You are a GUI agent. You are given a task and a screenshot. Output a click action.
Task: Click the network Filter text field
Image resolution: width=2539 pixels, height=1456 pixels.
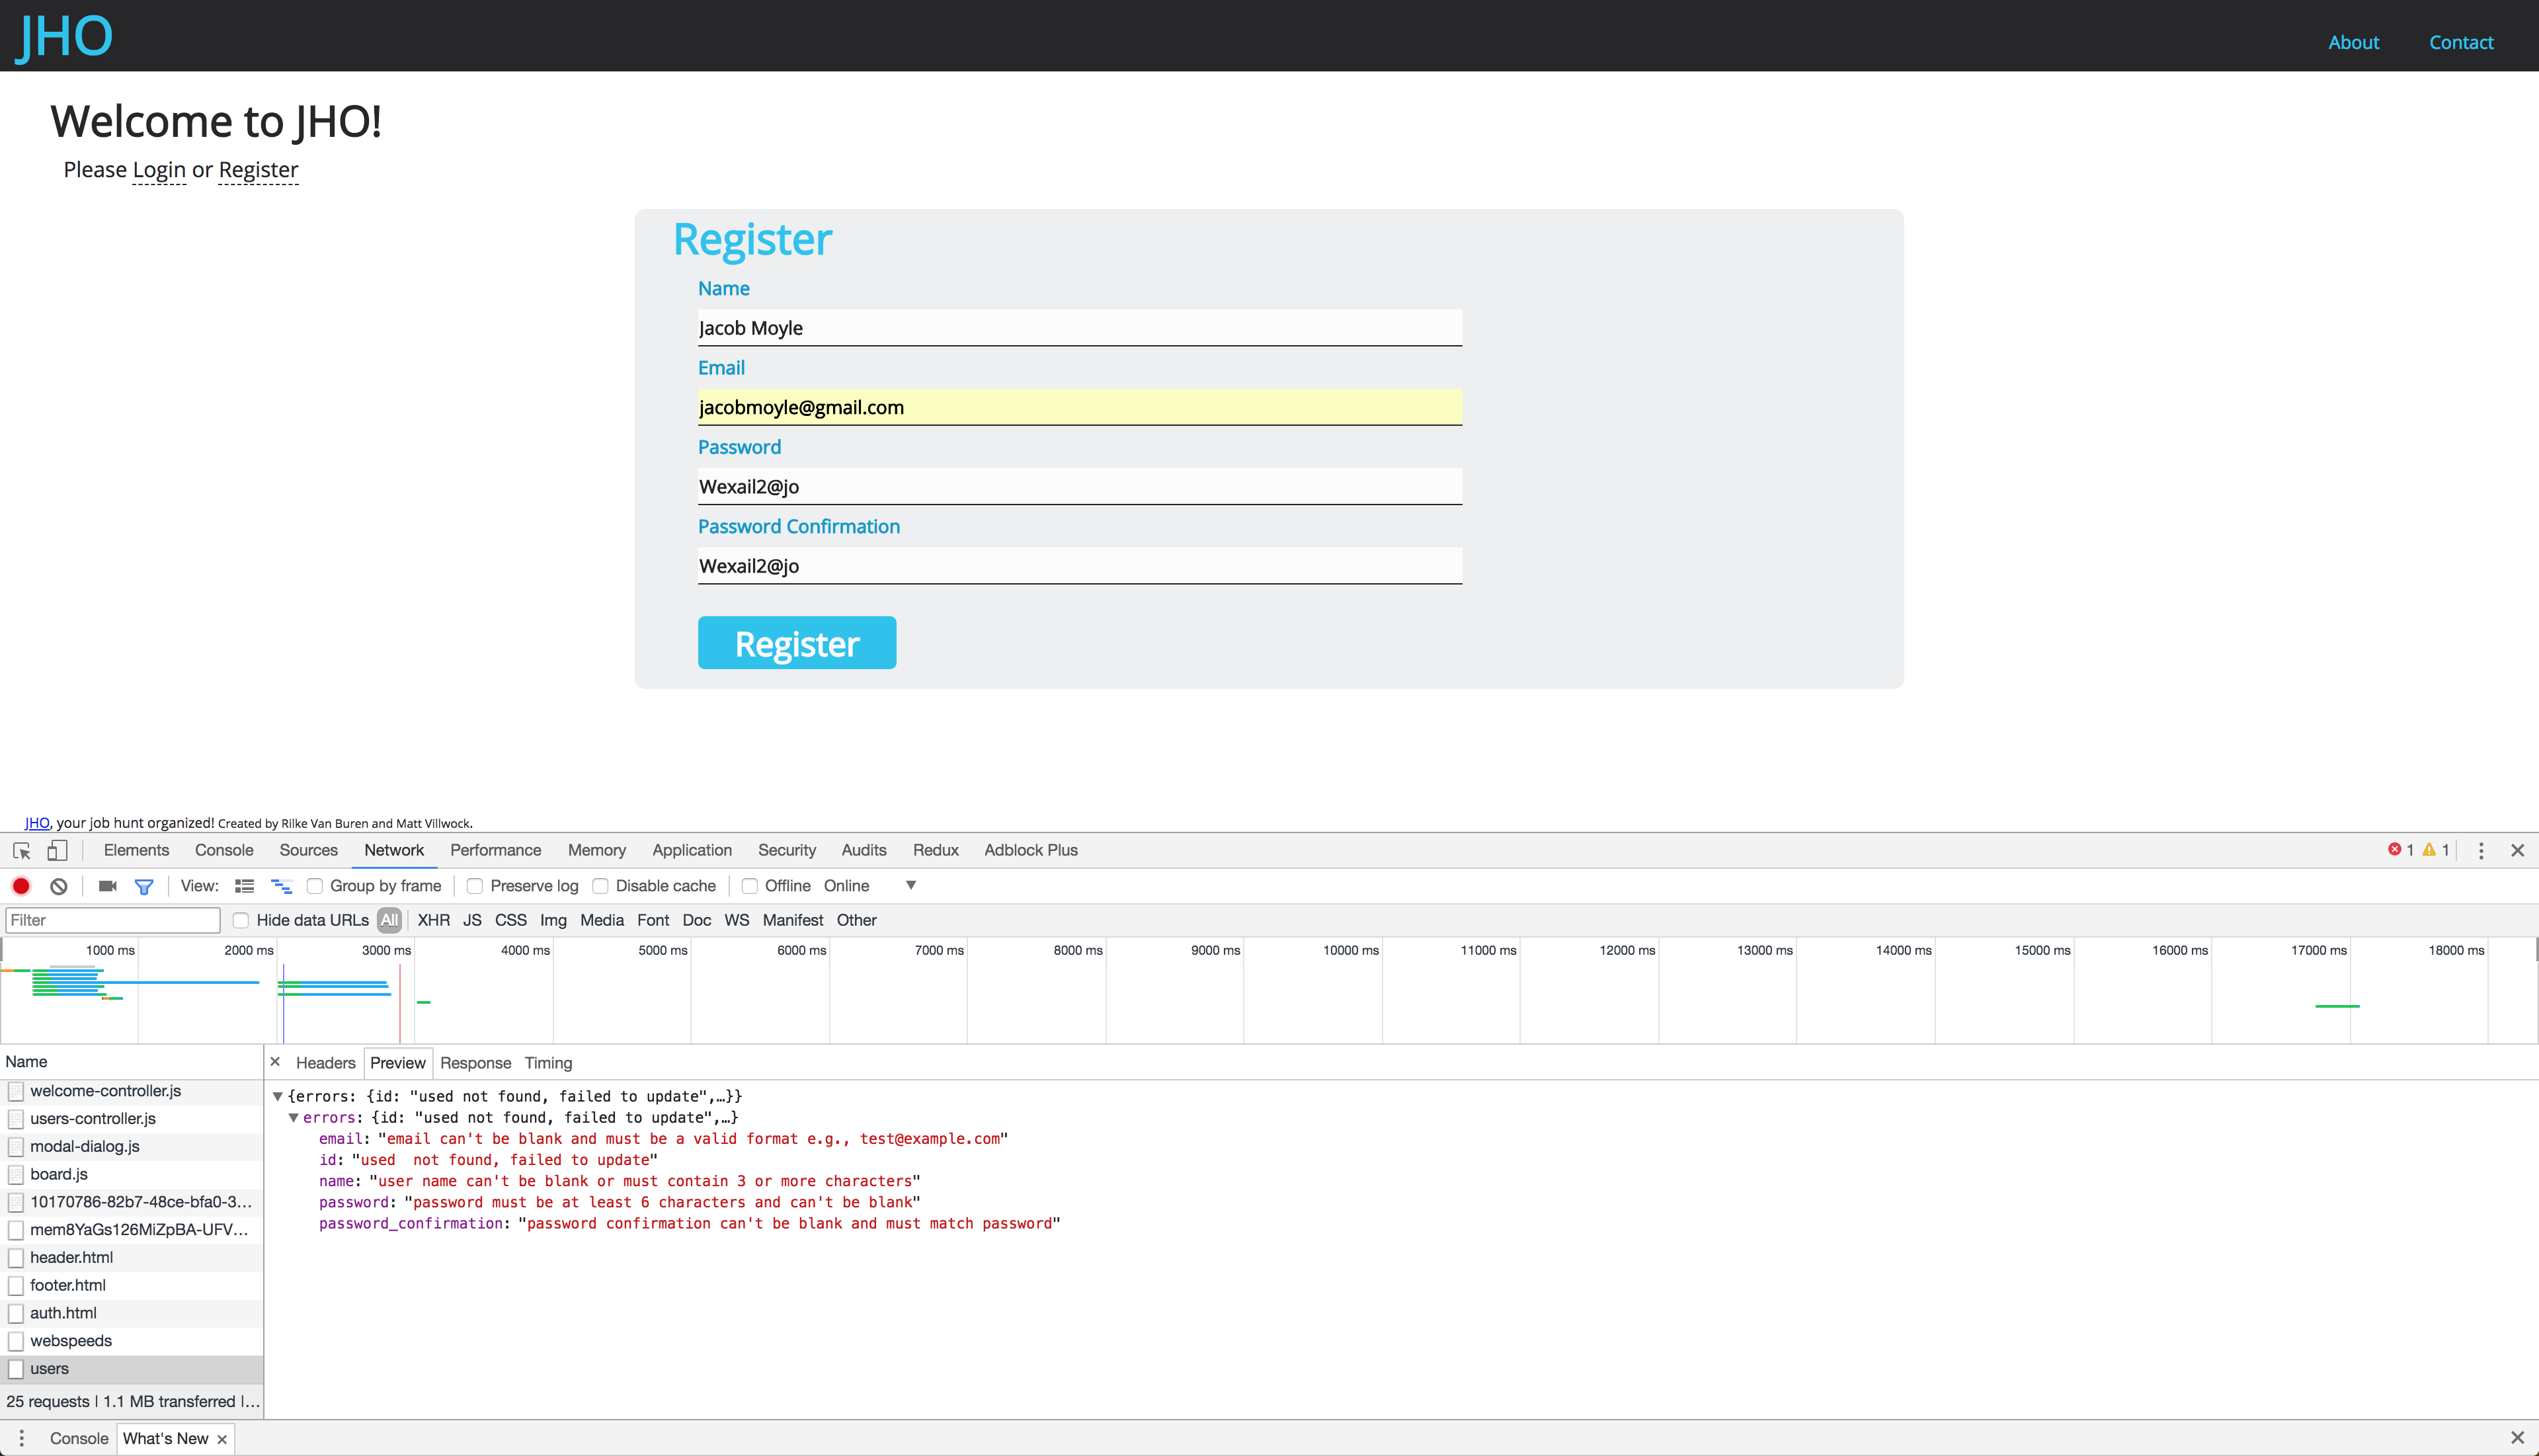tap(113, 920)
